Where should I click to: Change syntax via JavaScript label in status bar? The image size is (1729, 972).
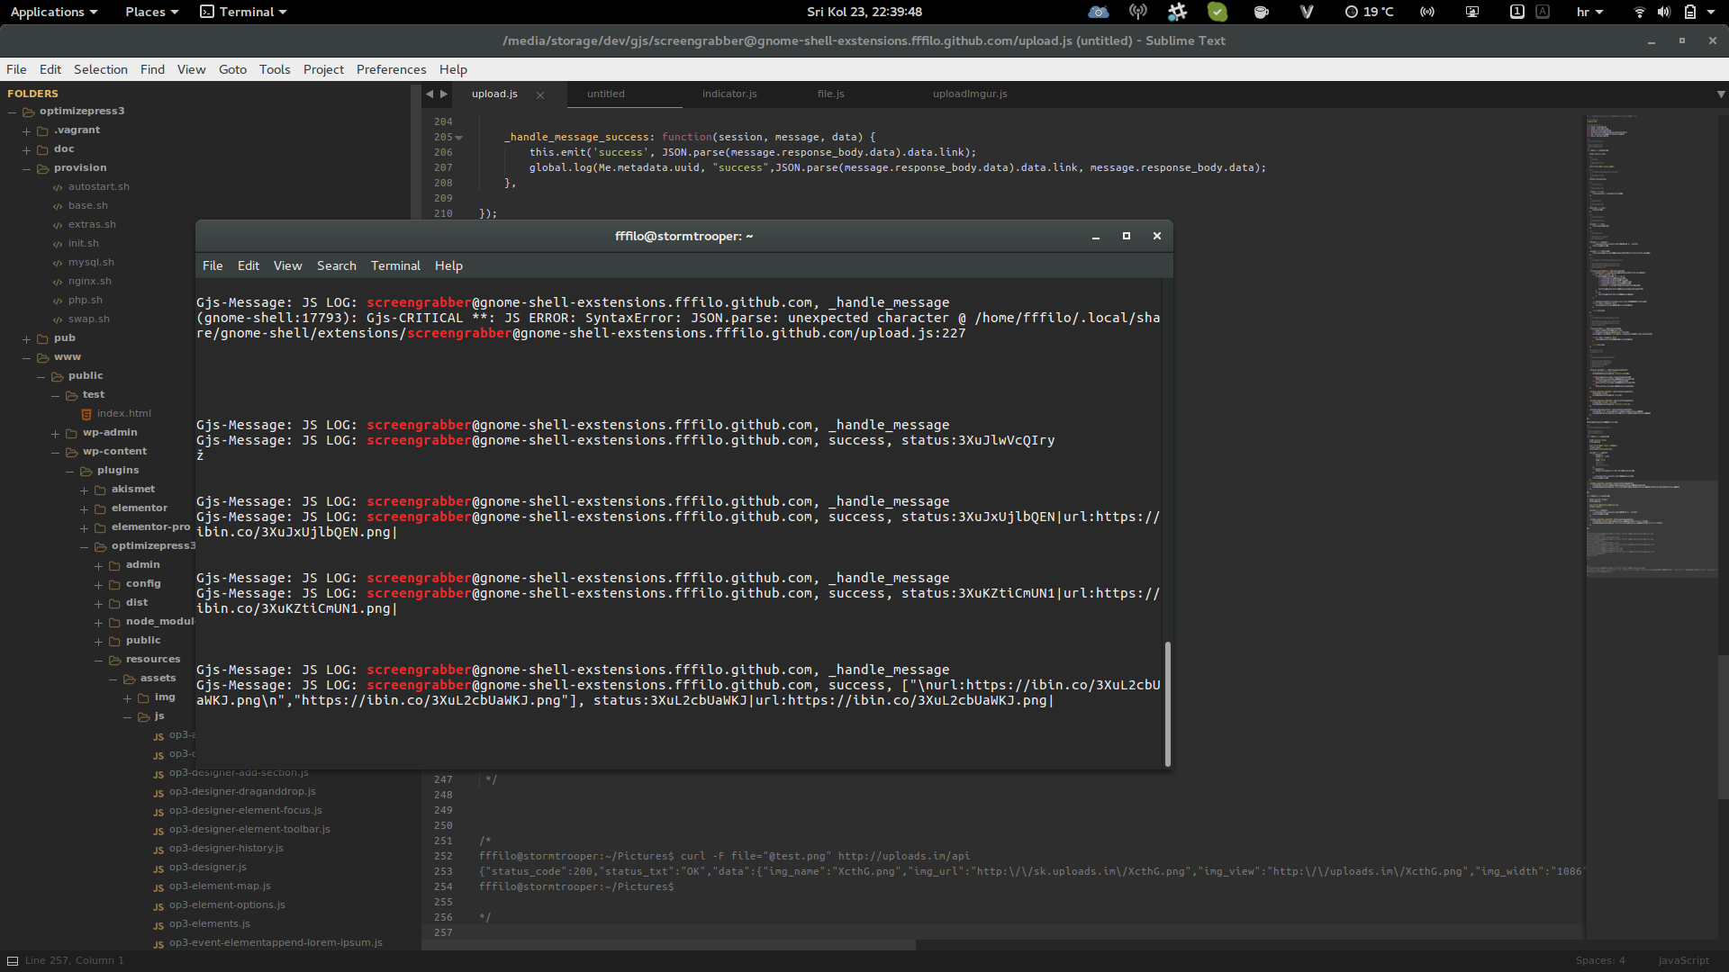click(x=1683, y=960)
